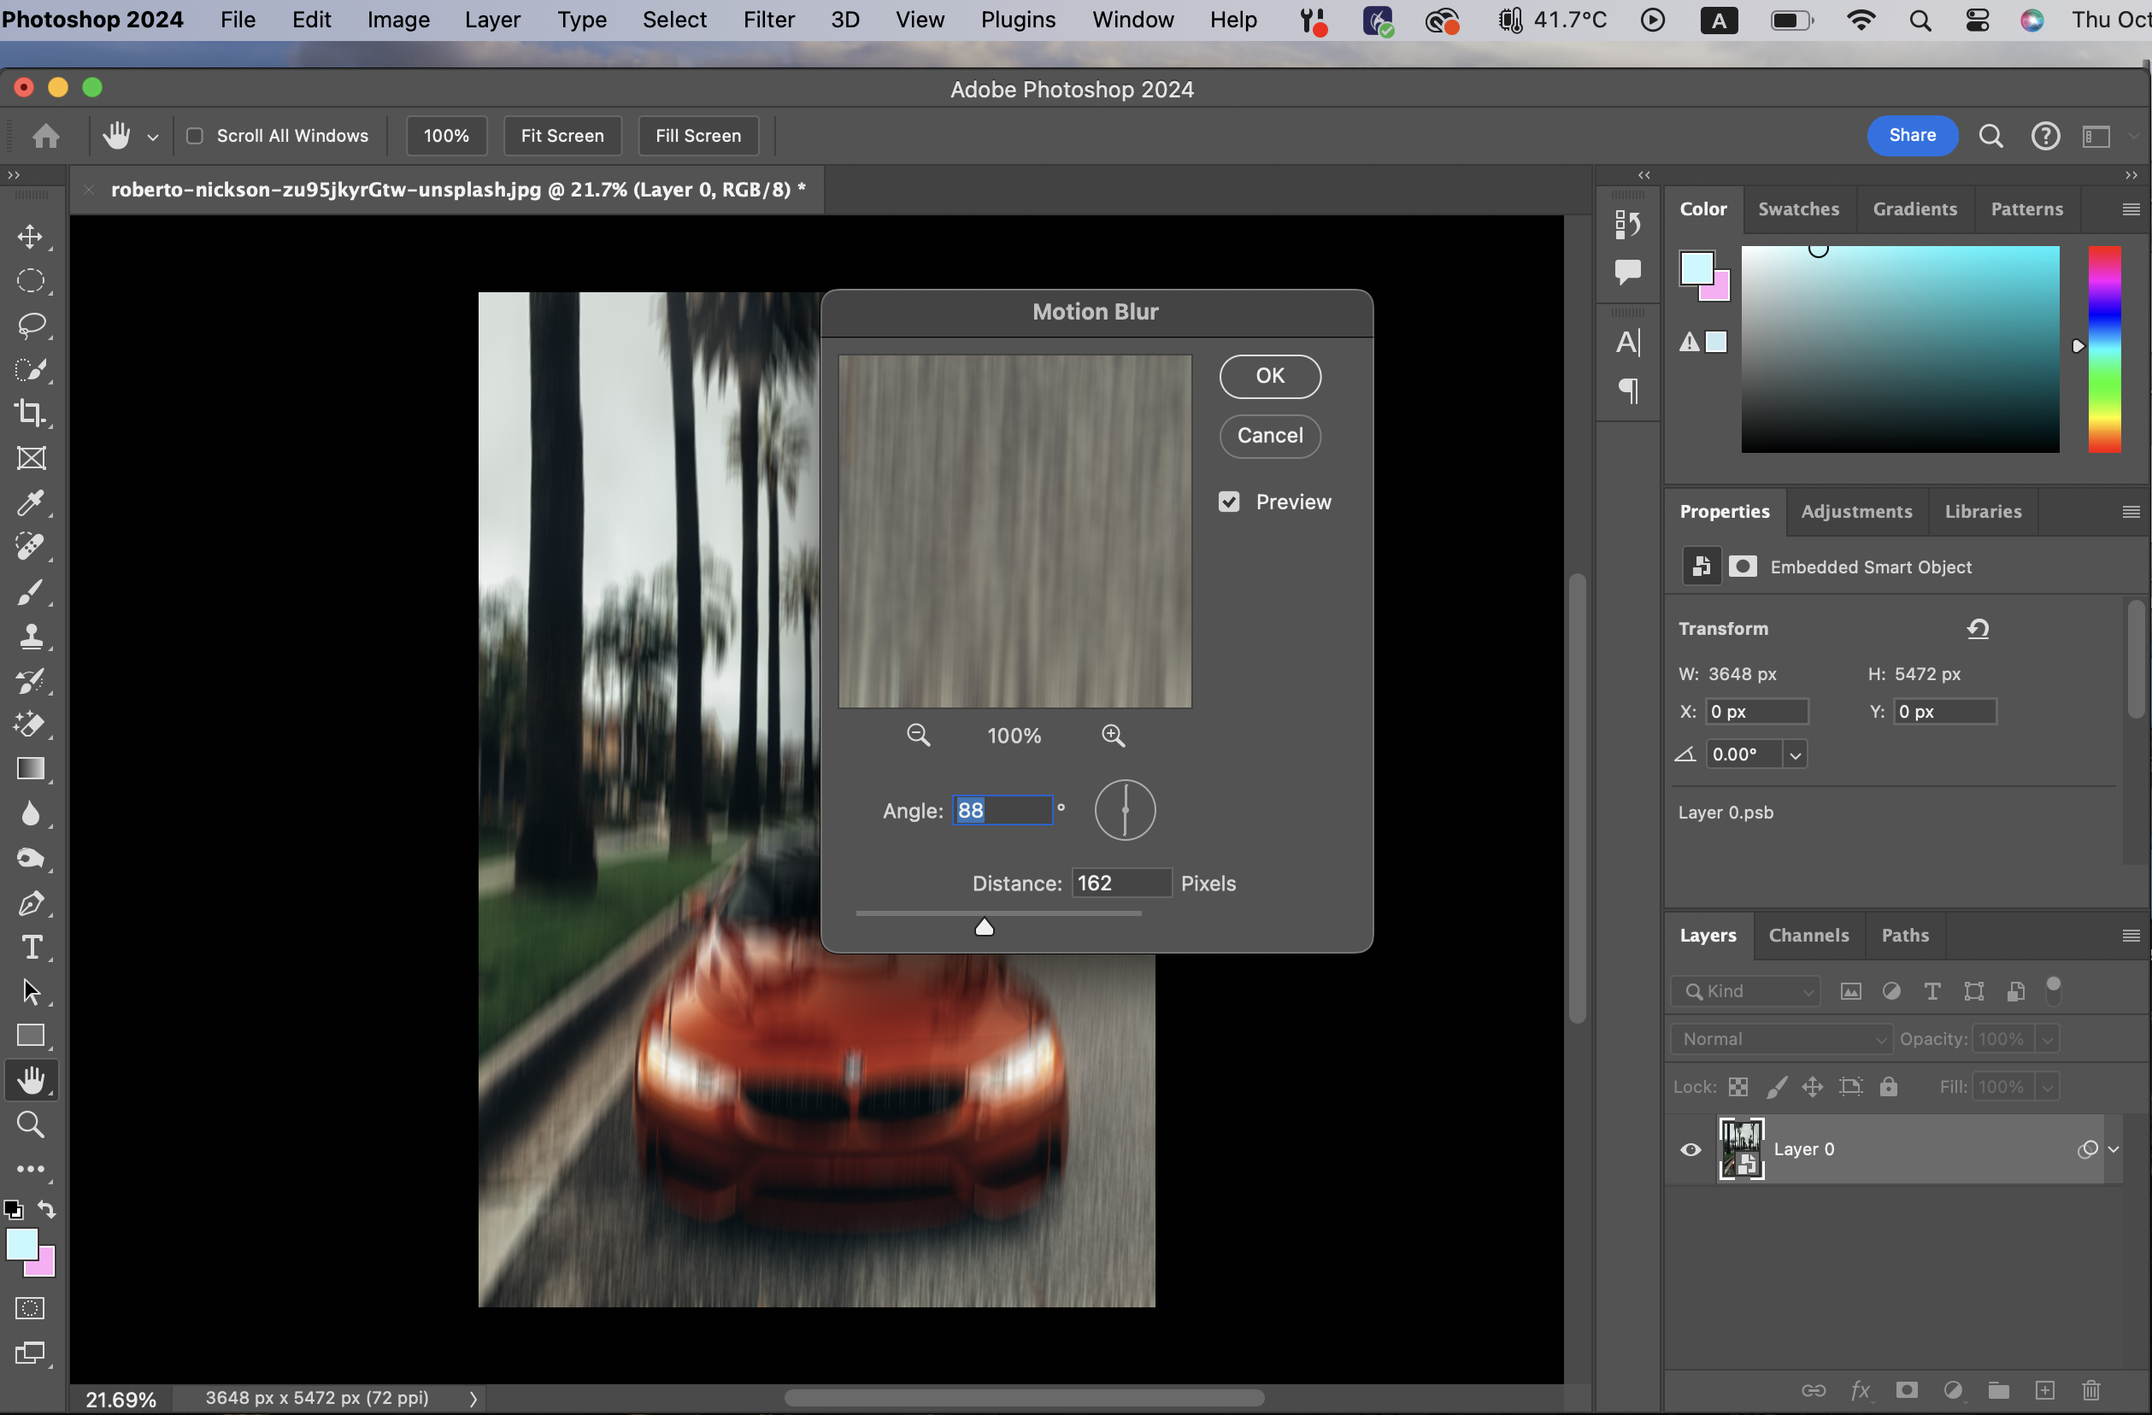Hide Layer 0 visibility eye
The height and width of the screenshot is (1415, 2152).
(1690, 1149)
